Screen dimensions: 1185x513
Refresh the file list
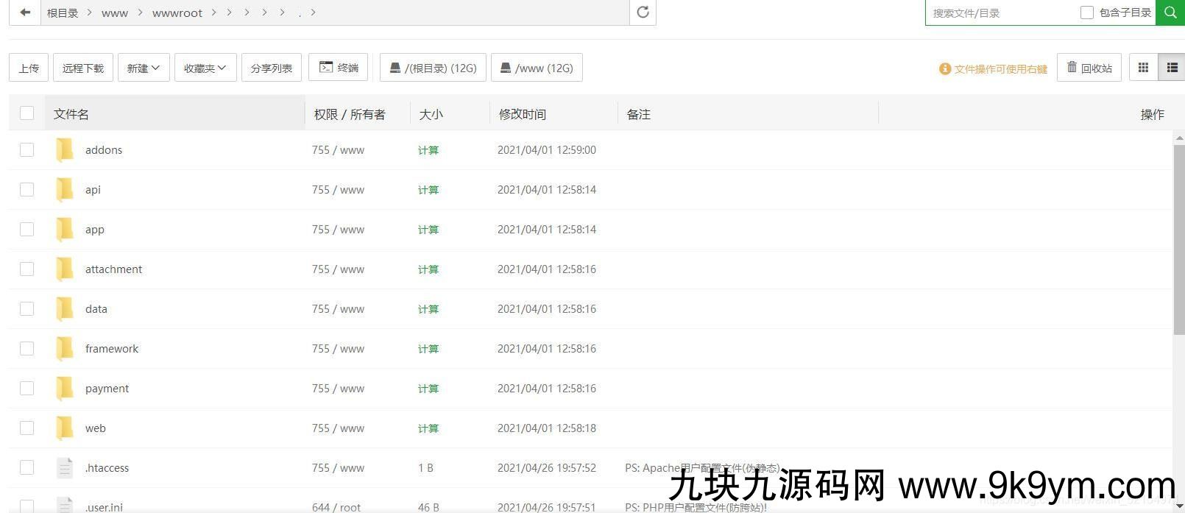[x=643, y=13]
